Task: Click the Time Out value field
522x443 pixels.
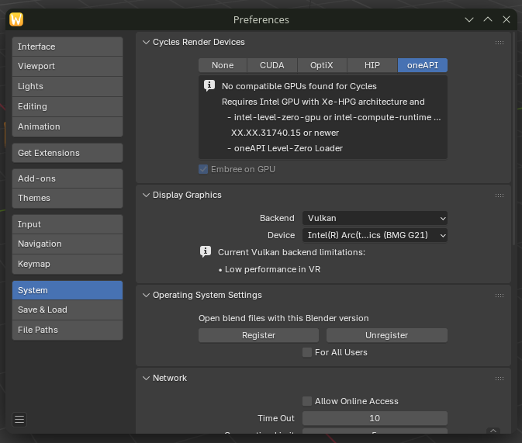Action: (x=375, y=418)
